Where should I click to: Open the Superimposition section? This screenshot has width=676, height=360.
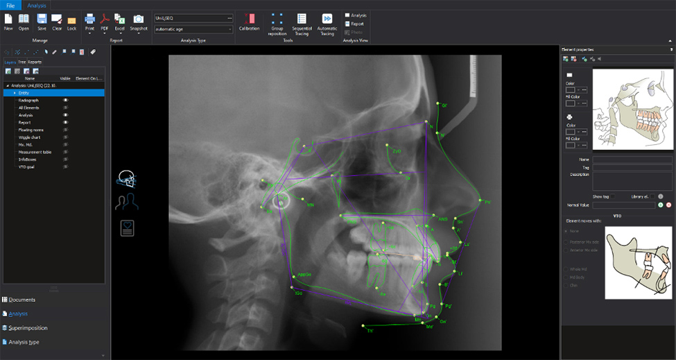[28, 327]
